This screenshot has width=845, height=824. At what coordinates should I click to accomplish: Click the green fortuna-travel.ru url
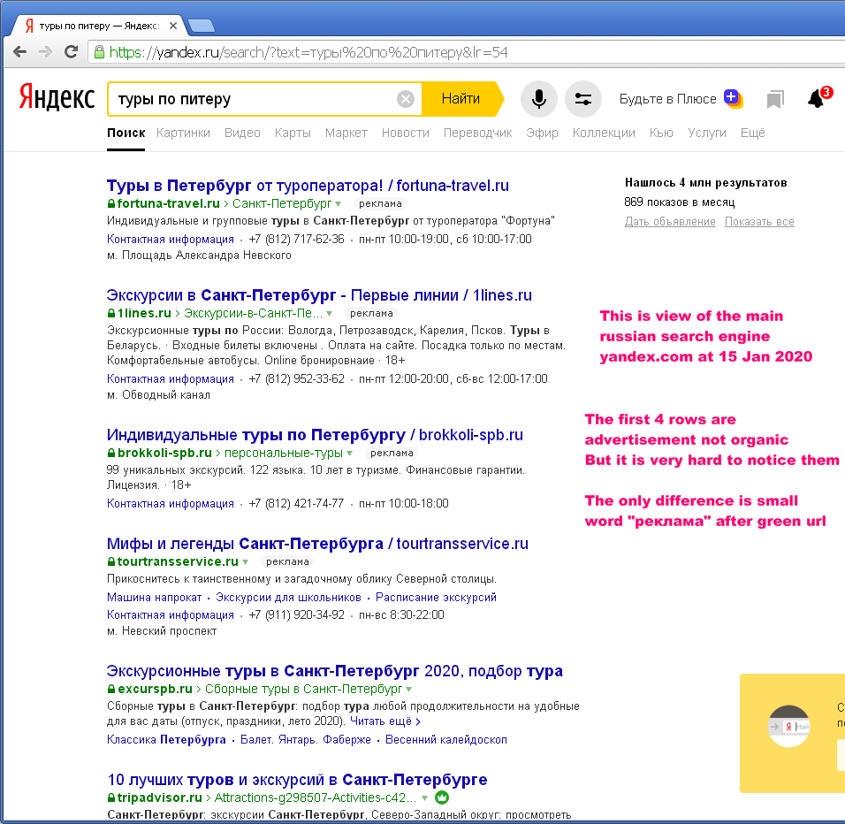coord(168,203)
